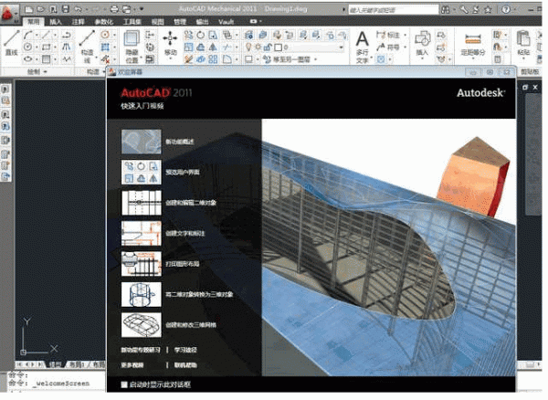This screenshot has width=548, height=400.
Task: Open the AutoCAD application menu button
Action: pyautogui.click(x=7, y=14)
